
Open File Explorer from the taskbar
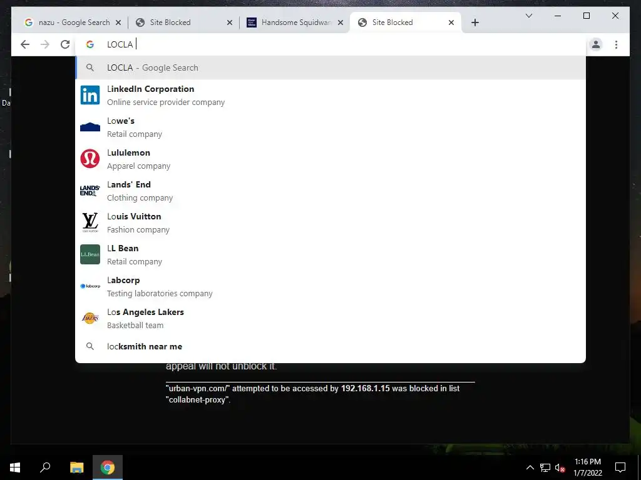pos(76,467)
